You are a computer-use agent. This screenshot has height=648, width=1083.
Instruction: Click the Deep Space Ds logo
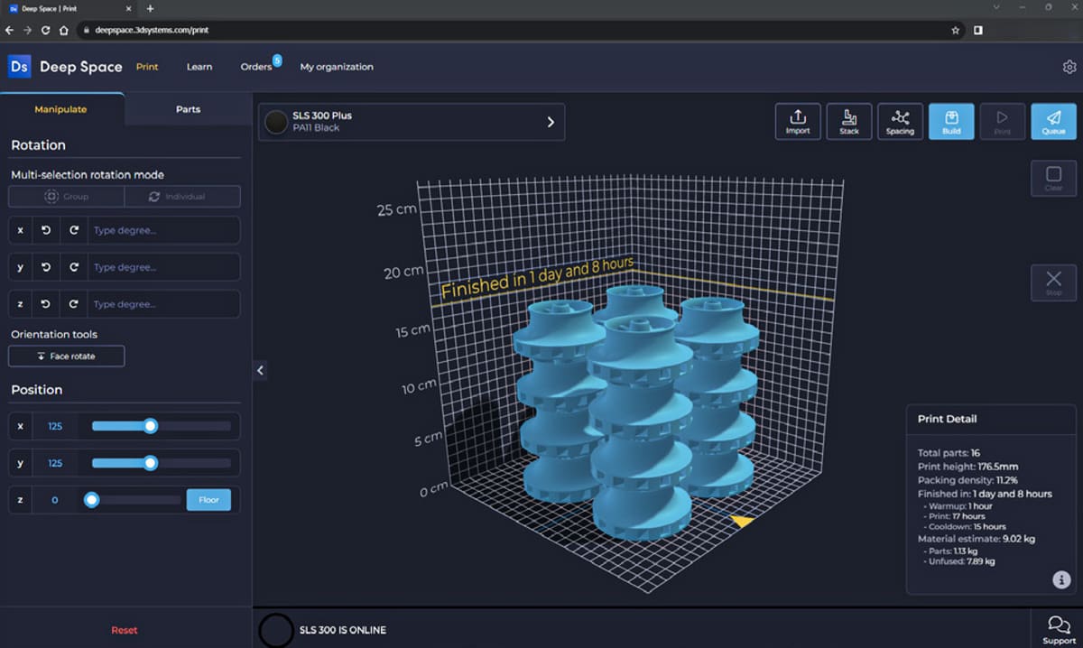[x=20, y=67]
